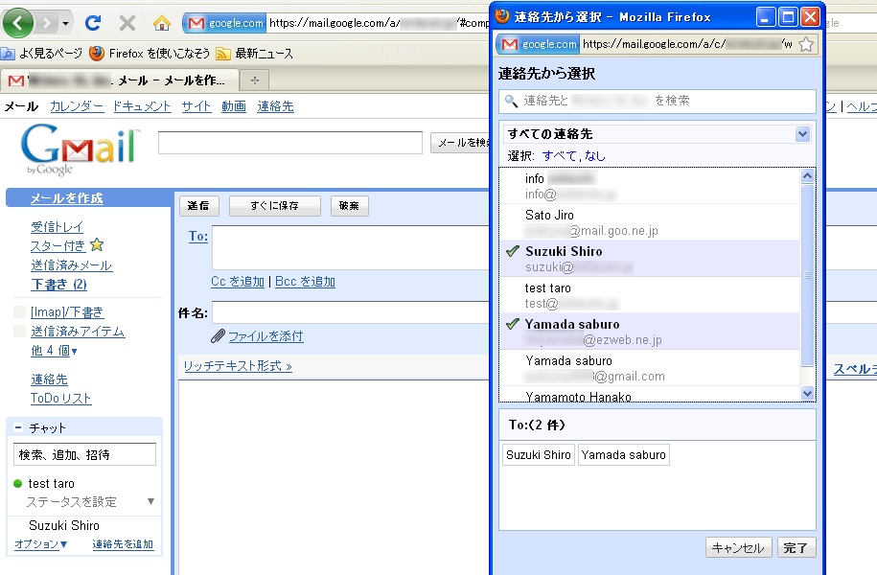Select the メール - メールを作成 browser tab
Viewport: 877px width, 575px height.
click(x=120, y=80)
